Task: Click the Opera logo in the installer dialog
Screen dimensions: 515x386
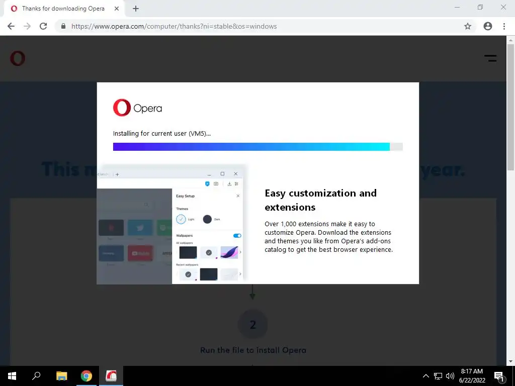Action: pyautogui.click(x=137, y=108)
